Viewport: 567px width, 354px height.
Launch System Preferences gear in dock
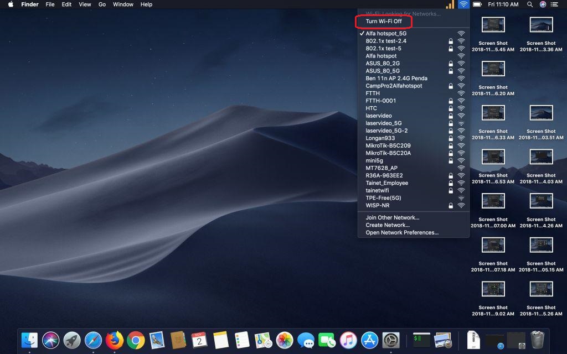click(391, 340)
